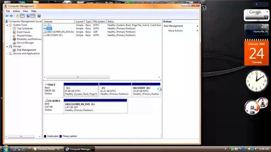The image size is (271, 152).
Task: Click the blue Primary partition legend swatch
Action: (61, 136)
